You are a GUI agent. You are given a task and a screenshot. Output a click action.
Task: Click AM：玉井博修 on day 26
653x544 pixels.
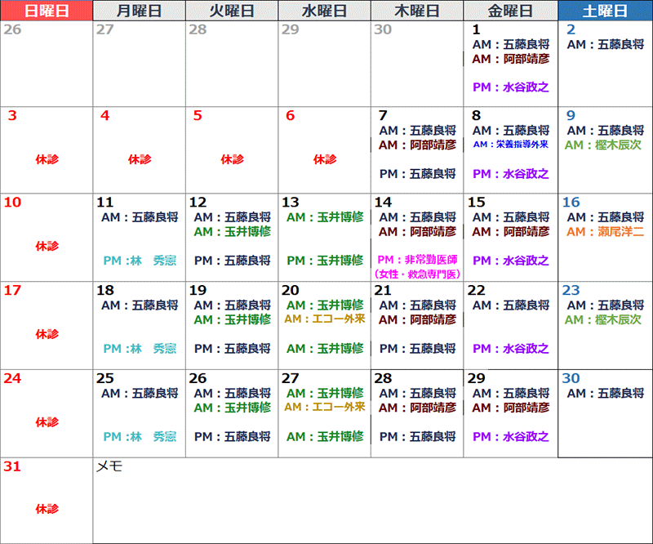pyautogui.click(x=232, y=408)
